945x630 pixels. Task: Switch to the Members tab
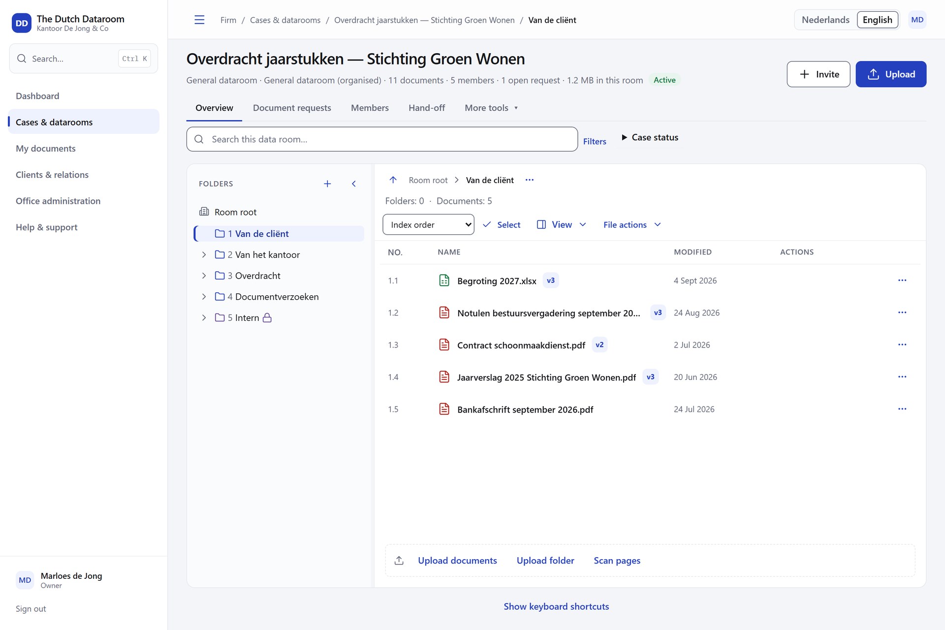(x=370, y=108)
